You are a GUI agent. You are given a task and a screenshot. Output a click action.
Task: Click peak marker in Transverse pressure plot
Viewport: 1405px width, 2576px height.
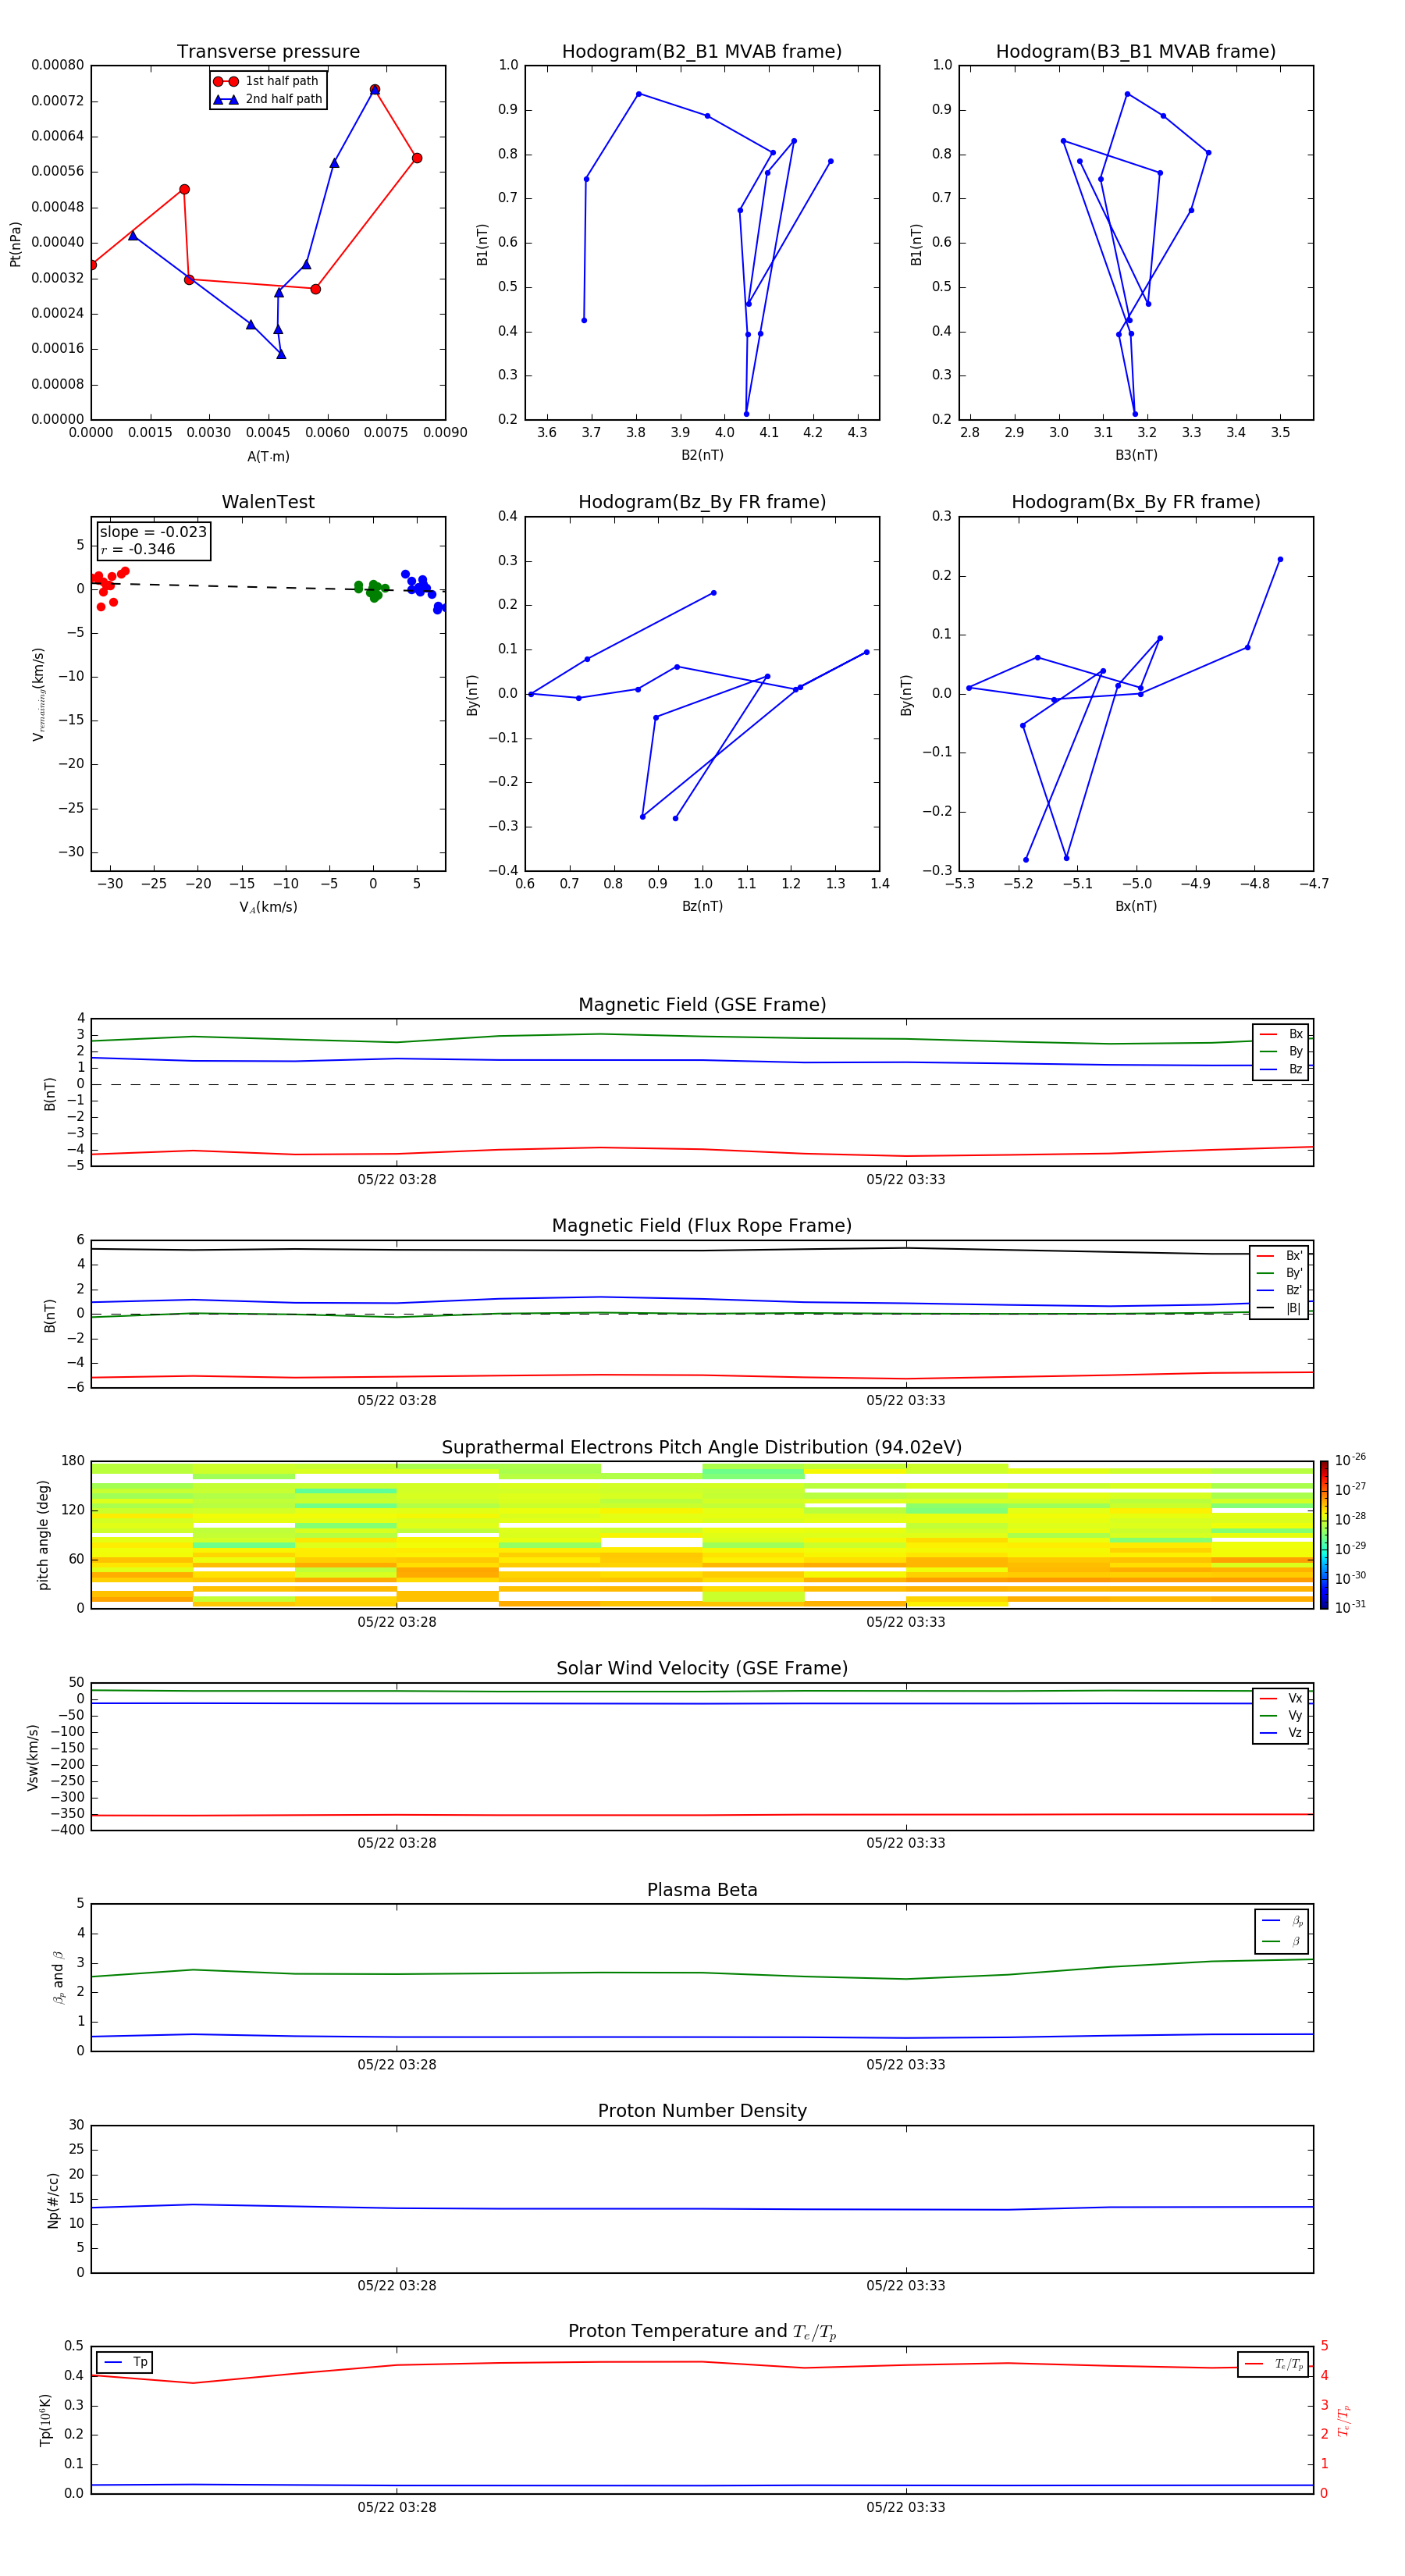(375, 90)
